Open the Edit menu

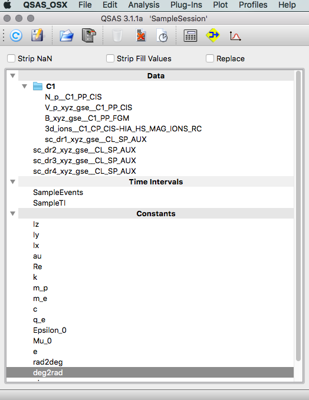click(x=110, y=5)
